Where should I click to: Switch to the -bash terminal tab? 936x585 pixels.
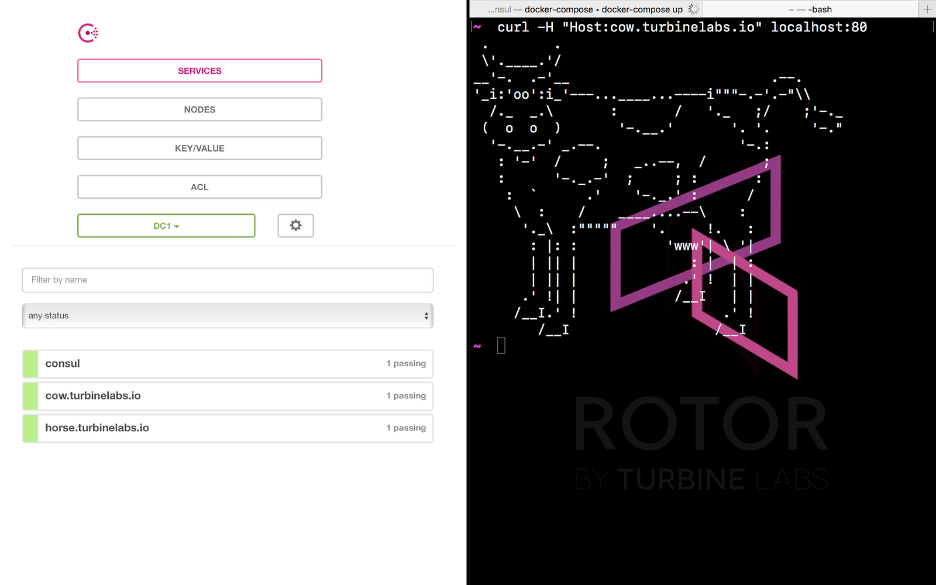click(810, 9)
